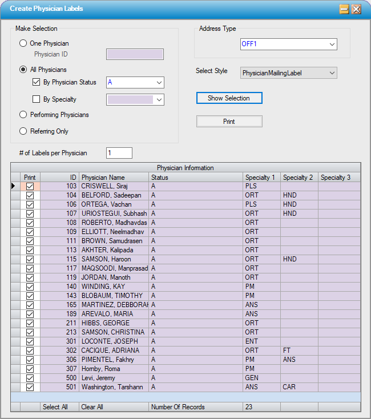Viewport: 371px width, 419px height.
Task: Uncheck the By Physician Status checkbox
Action: (37, 82)
